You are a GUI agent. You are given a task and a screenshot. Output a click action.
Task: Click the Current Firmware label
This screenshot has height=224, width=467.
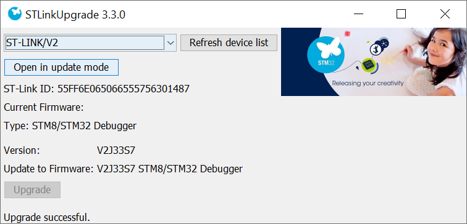[x=44, y=107]
